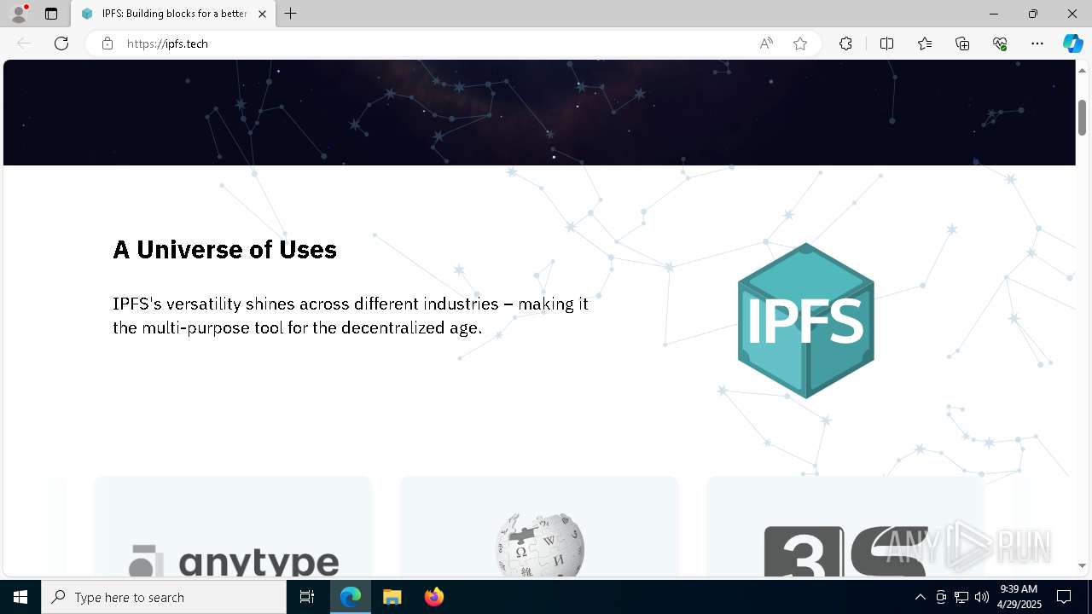Open the Collections icon

962,43
